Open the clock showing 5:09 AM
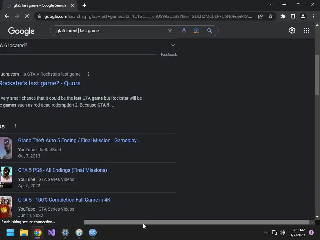 tap(297, 232)
